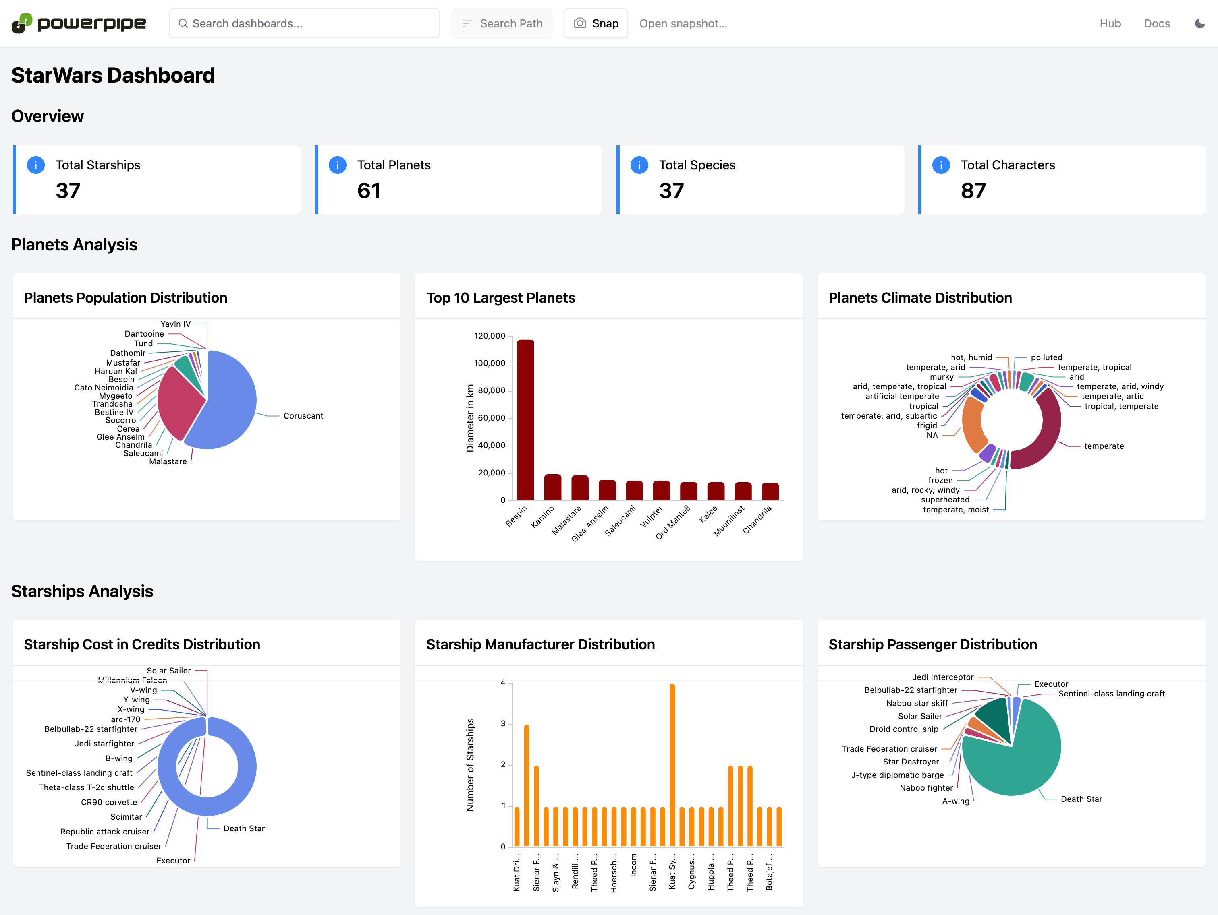Click Death Star label in passenger chart
The height and width of the screenshot is (915, 1218).
[x=1081, y=799]
